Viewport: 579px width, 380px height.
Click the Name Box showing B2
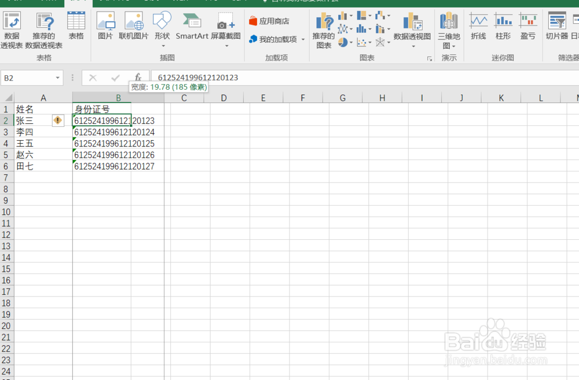(x=27, y=78)
